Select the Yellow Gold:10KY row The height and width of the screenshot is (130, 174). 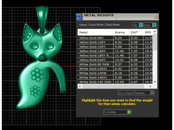point(115,42)
